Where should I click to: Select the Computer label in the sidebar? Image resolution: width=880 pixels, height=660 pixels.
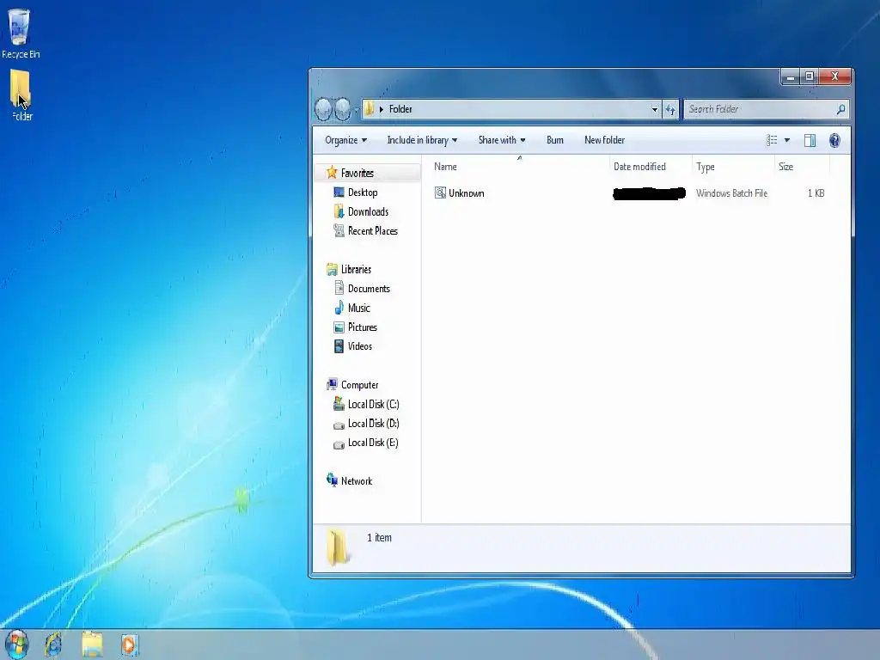click(360, 385)
